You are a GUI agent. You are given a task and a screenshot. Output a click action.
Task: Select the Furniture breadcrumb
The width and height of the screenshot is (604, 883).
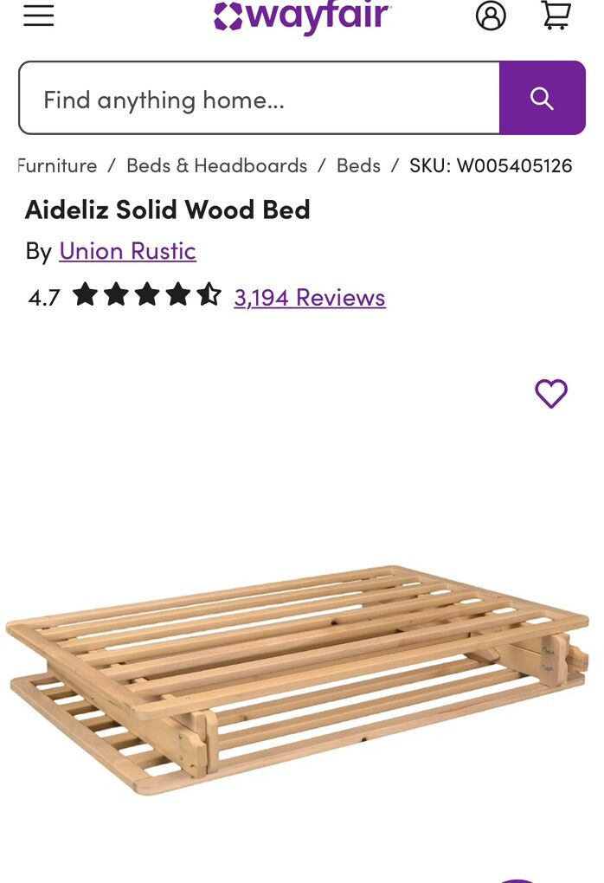(x=56, y=165)
